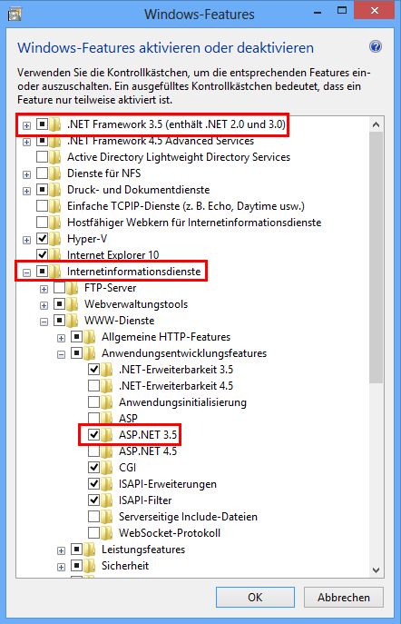401x624 pixels.
Task: Select the Sicherheit label
Action: click(x=125, y=566)
